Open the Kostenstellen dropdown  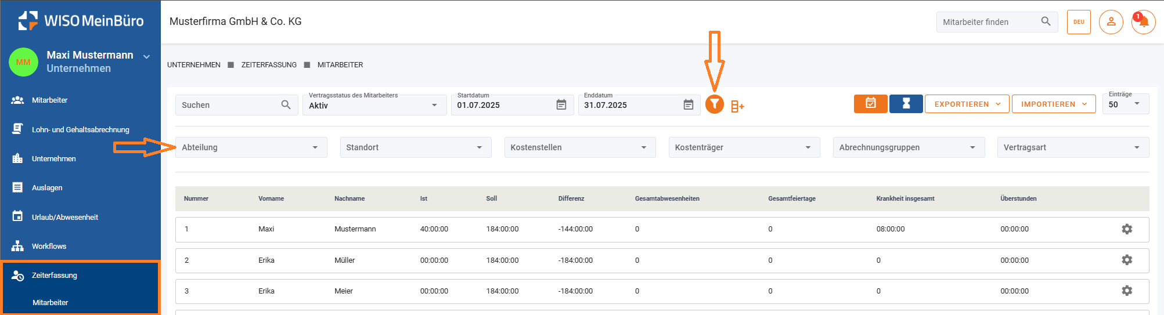click(x=579, y=147)
